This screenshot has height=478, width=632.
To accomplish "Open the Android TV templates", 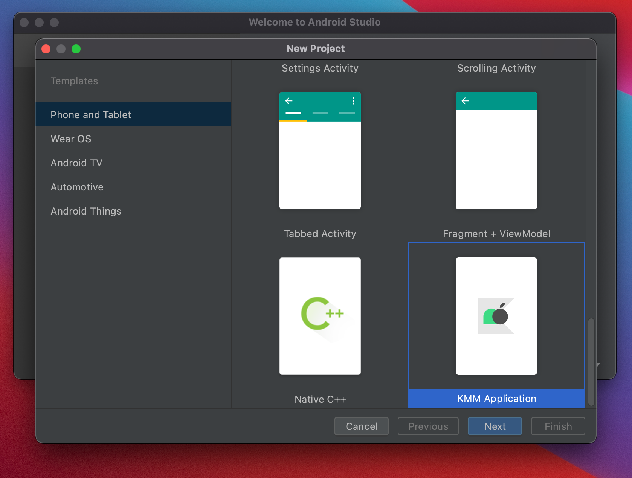I will 76,163.
